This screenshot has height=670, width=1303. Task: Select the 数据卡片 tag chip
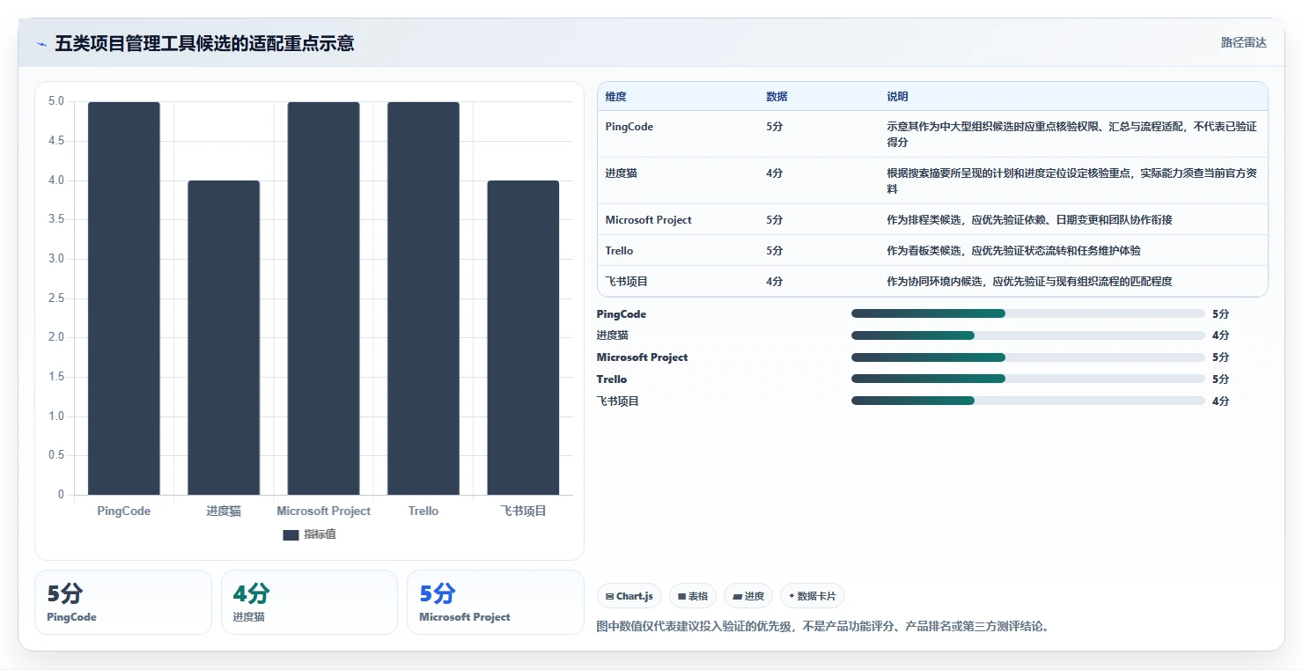coord(812,596)
